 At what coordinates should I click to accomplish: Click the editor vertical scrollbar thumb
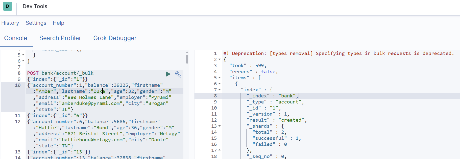pyautogui.click(x=187, y=59)
